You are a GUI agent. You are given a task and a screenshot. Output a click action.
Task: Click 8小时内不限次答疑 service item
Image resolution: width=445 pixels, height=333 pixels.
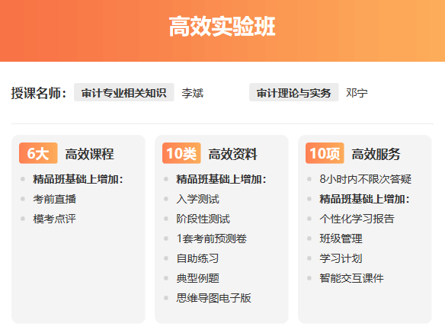point(366,179)
